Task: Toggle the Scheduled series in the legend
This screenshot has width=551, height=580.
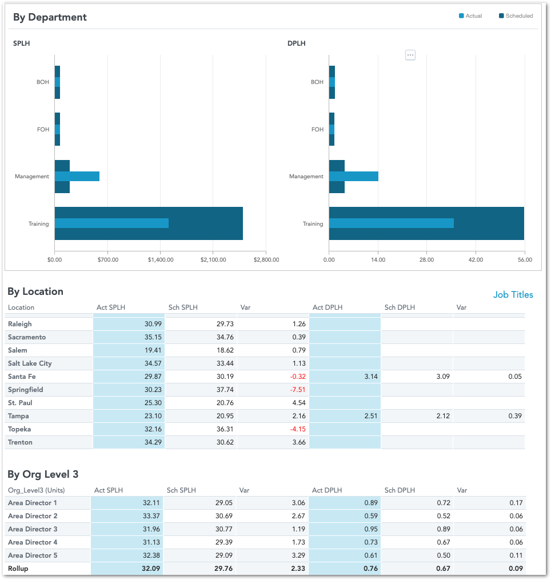Action: (x=519, y=16)
